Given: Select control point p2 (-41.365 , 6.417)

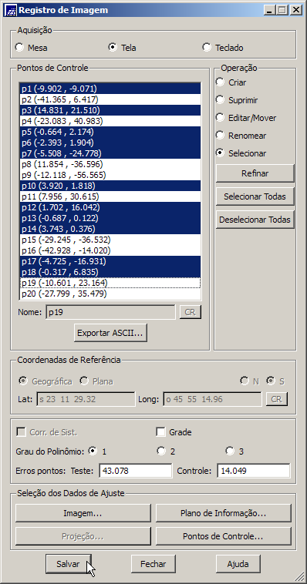Looking at the screenshot, I should [x=110, y=99].
